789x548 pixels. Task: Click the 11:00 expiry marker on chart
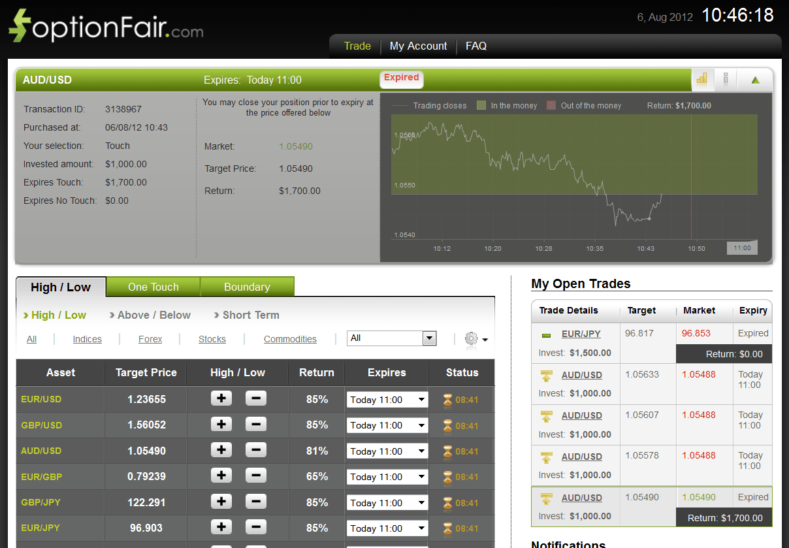click(742, 248)
